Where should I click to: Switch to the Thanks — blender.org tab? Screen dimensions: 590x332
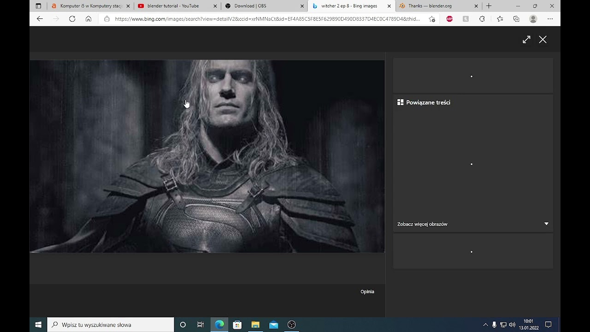tap(437, 6)
